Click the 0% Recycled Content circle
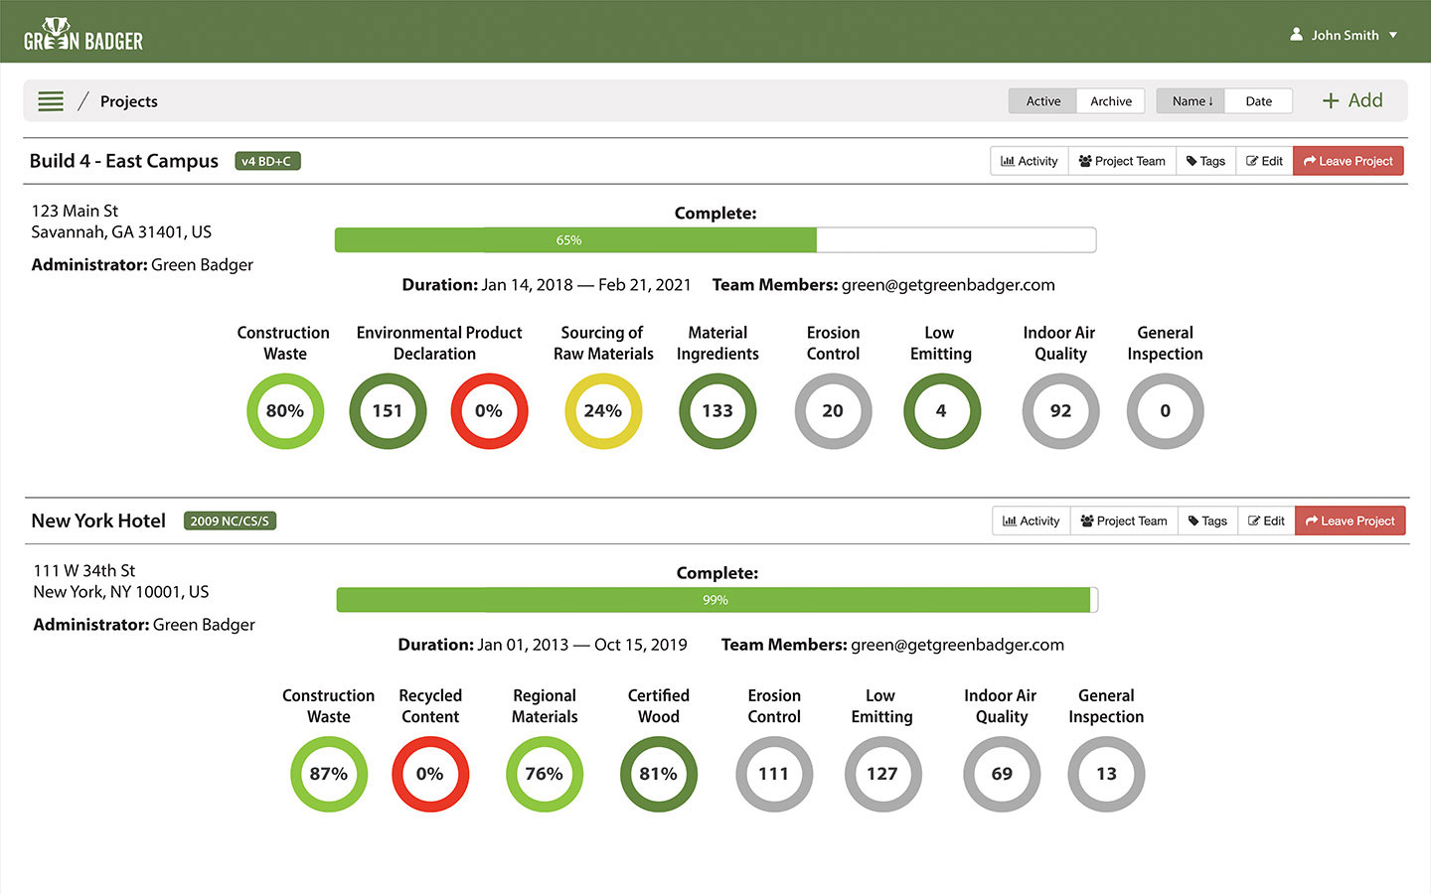Viewport: 1431px width, 894px height. [430, 774]
